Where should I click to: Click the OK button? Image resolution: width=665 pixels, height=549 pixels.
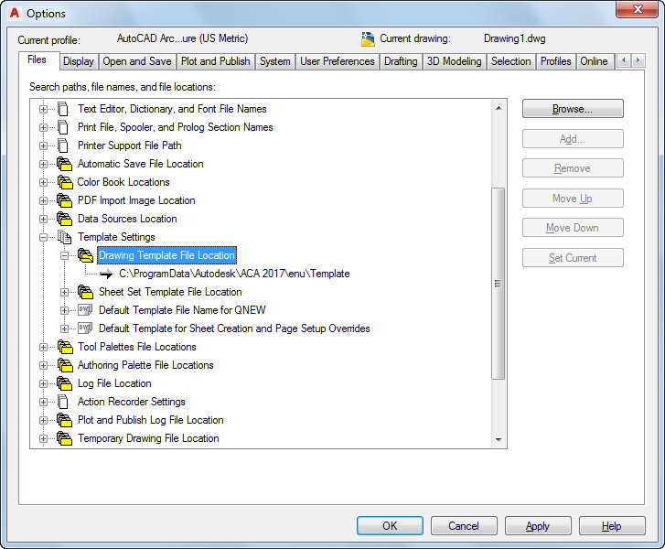(390, 526)
